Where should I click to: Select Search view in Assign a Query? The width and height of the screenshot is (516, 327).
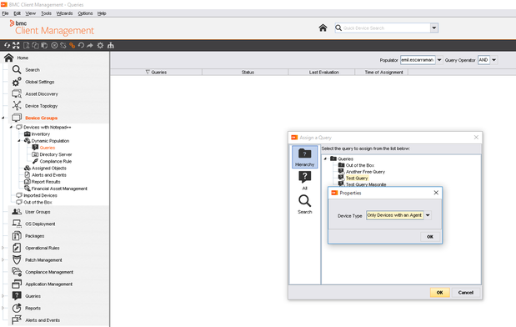[305, 204]
